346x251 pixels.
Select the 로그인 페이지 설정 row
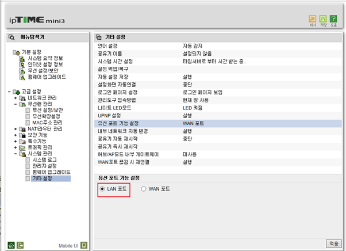point(218,92)
